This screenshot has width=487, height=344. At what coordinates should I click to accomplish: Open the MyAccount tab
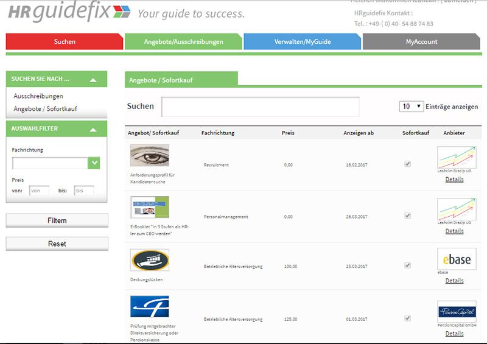click(x=421, y=42)
